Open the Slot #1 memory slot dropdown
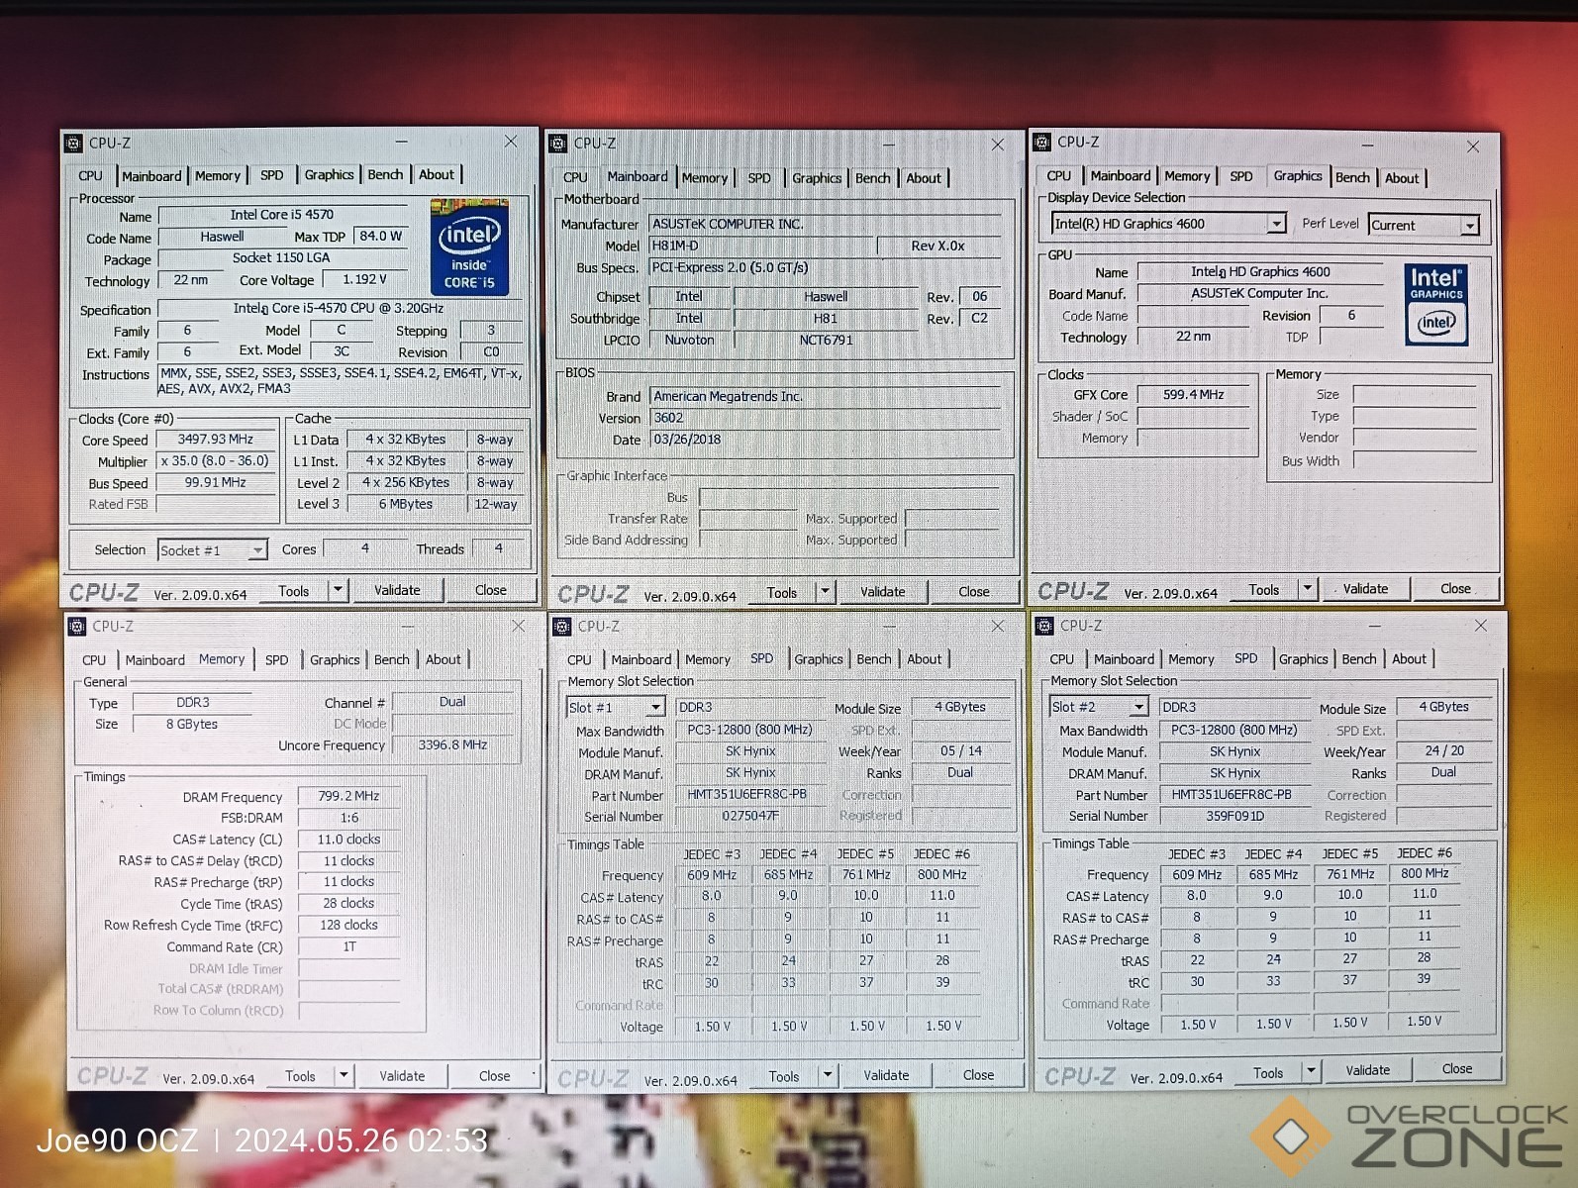Image resolution: width=1578 pixels, height=1188 pixels. click(x=655, y=708)
